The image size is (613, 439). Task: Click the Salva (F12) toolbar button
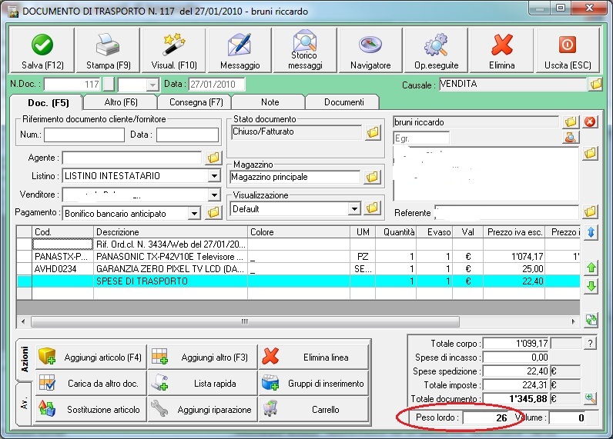click(42, 50)
